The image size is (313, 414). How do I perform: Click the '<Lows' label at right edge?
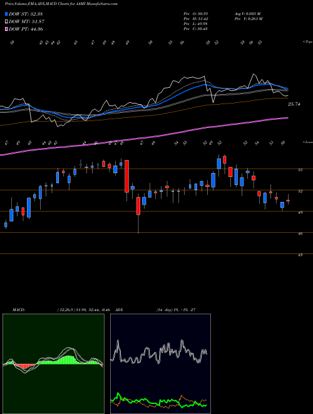[307, 142]
